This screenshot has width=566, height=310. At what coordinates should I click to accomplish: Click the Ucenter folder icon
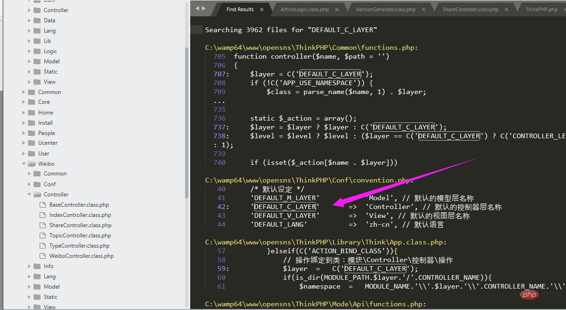coord(31,143)
